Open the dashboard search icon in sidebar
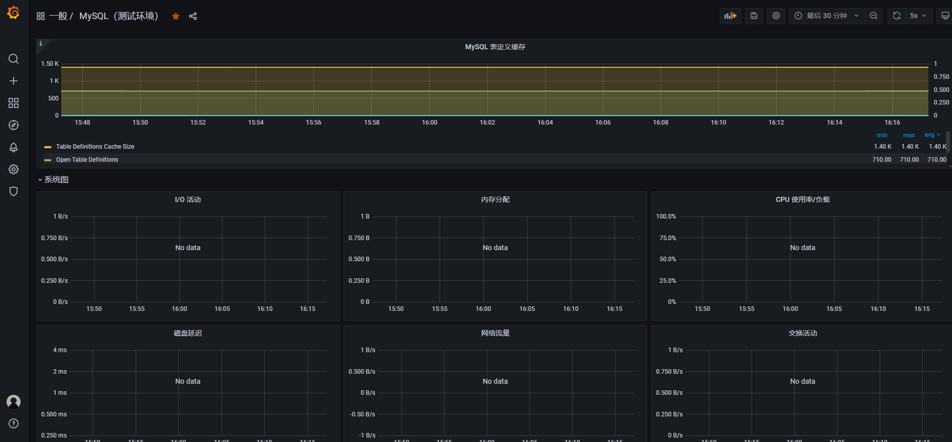Image resolution: width=952 pixels, height=442 pixels. 14,59
